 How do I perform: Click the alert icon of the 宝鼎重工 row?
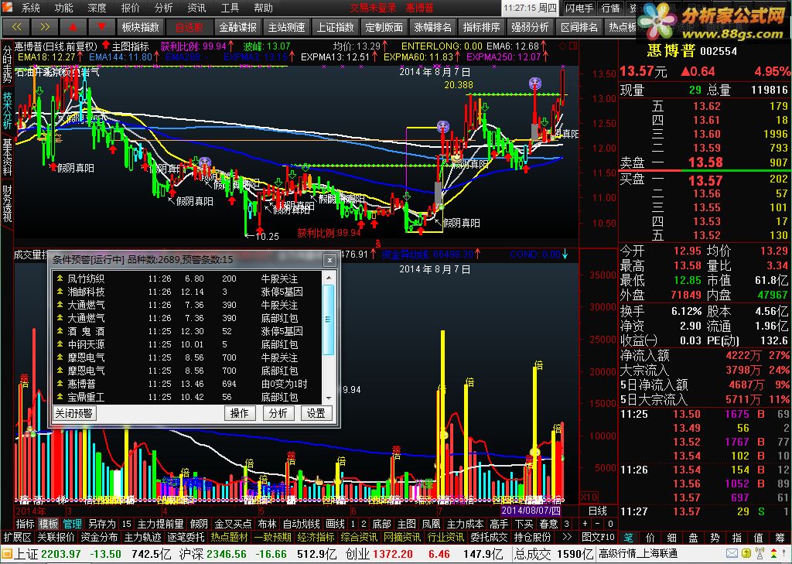[60, 397]
